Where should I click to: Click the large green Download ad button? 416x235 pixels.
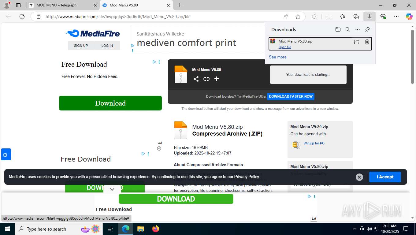[110, 103]
